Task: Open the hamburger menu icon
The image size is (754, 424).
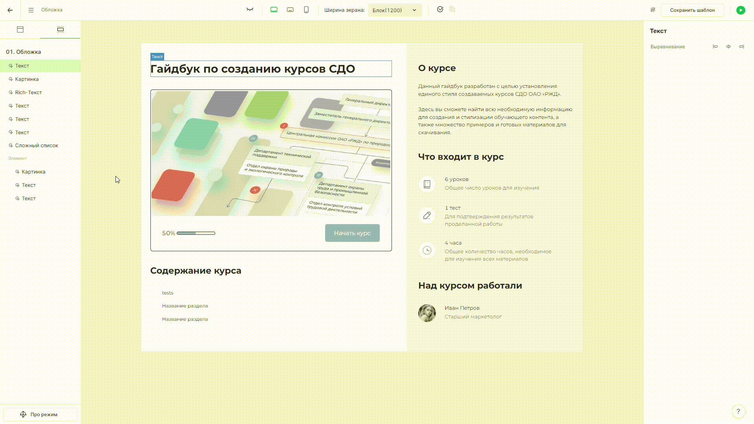Action: pyautogui.click(x=31, y=10)
